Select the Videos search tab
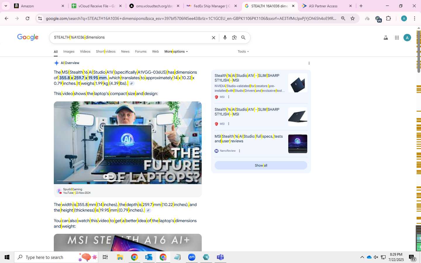 (85, 51)
